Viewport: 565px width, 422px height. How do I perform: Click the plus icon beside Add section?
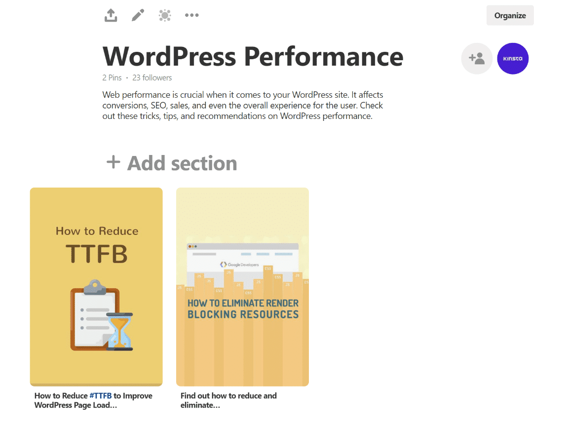pyautogui.click(x=113, y=162)
